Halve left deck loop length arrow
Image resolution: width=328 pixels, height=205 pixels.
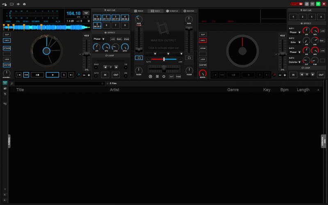(105, 67)
